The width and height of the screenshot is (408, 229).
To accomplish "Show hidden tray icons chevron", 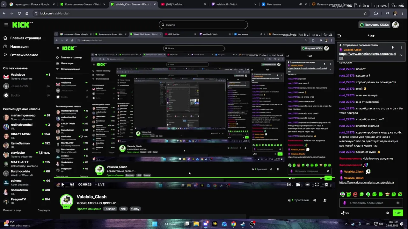I will (346, 224).
